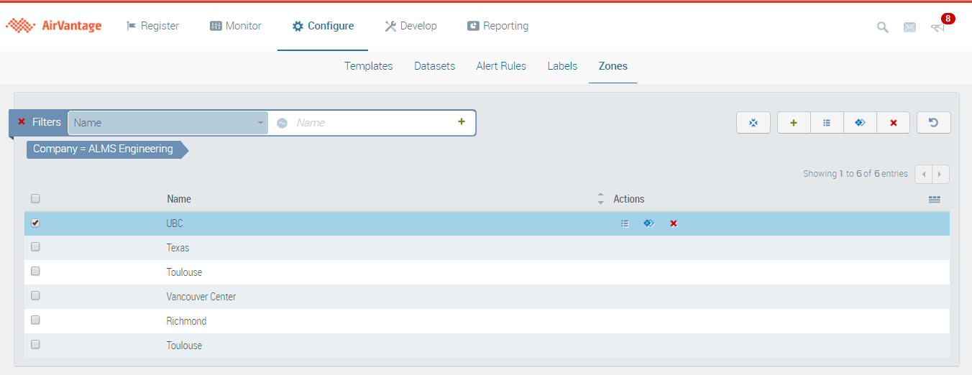
Task: Click the next page arrow button
Action: (940, 174)
